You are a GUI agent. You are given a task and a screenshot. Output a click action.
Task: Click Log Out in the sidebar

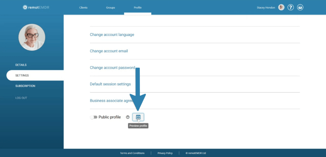pos(21,98)
